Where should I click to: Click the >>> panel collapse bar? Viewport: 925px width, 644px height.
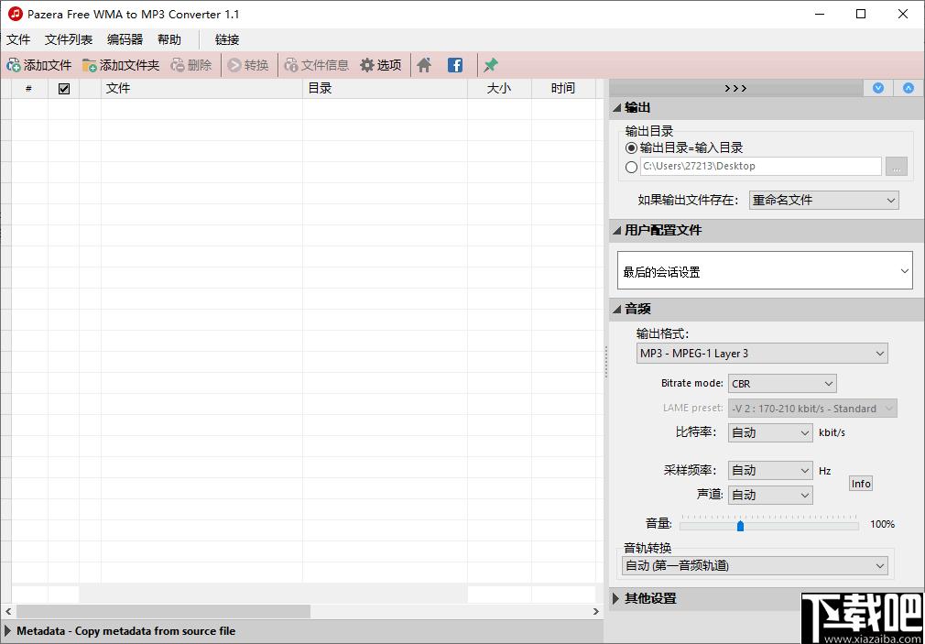point(735,88)
